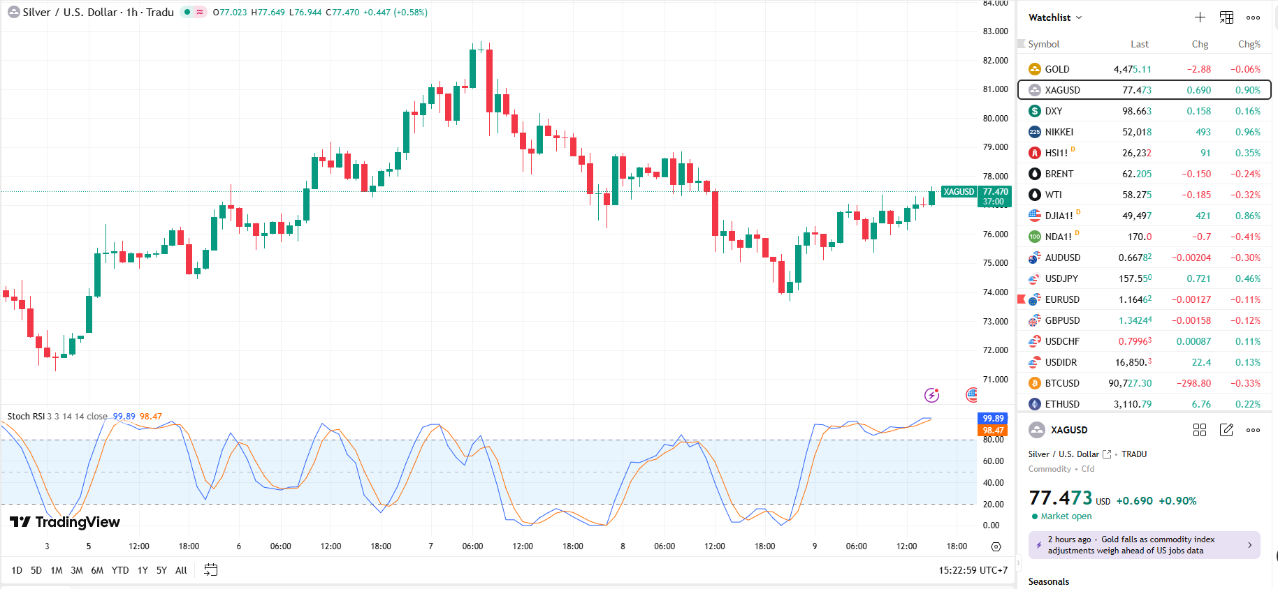Select the 1M time range
This screenshot has width=1278, height=589.
(x=57, y=570)
